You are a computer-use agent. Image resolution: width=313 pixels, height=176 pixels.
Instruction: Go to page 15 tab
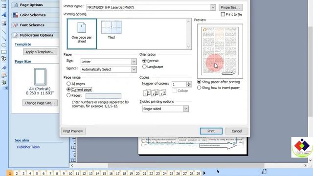104,174
